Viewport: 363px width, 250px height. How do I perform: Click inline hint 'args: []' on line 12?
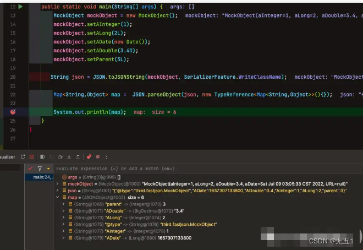(182, 7)
